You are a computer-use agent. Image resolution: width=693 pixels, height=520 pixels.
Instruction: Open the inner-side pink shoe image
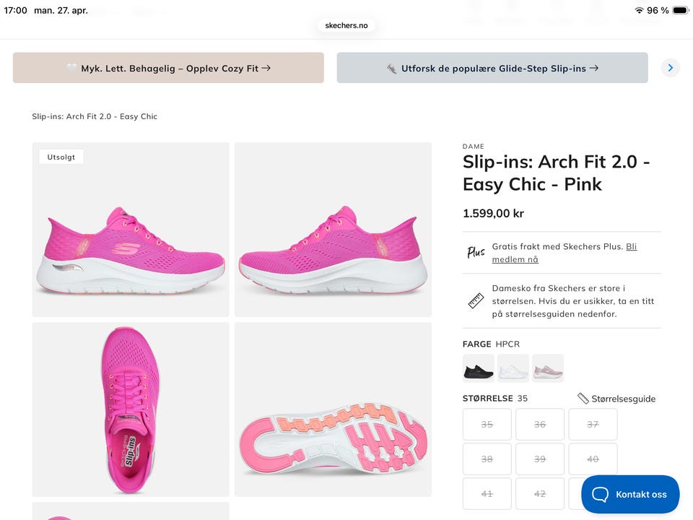(x=333, y=230)
